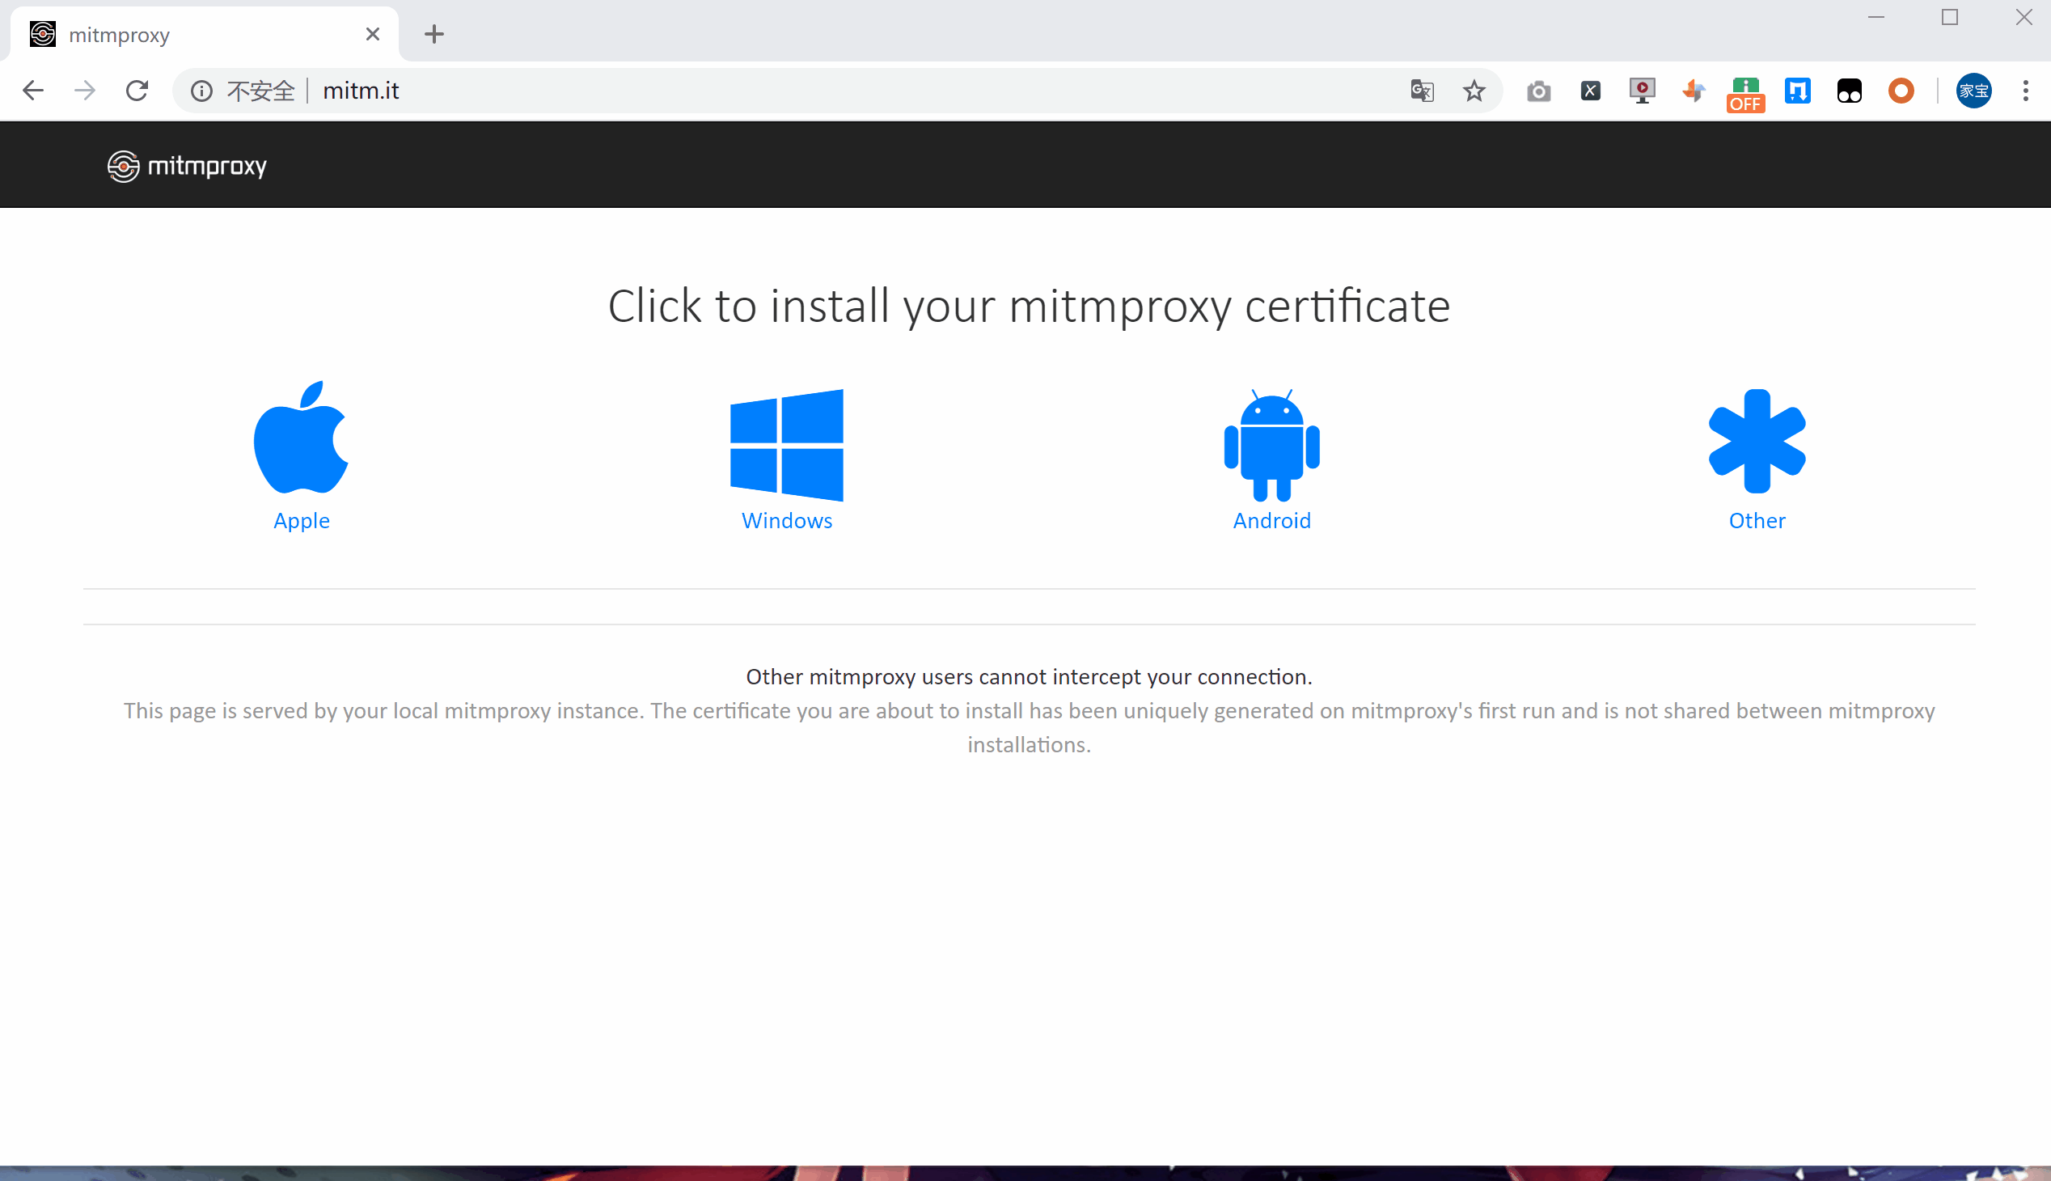
Task: Open the Google Translate page icon
Action: [1422, 91]
